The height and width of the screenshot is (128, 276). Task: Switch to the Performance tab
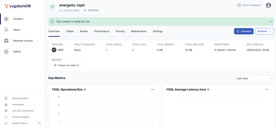[x=102, y=31]
